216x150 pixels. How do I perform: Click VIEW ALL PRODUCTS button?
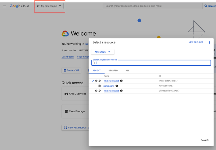75,128
